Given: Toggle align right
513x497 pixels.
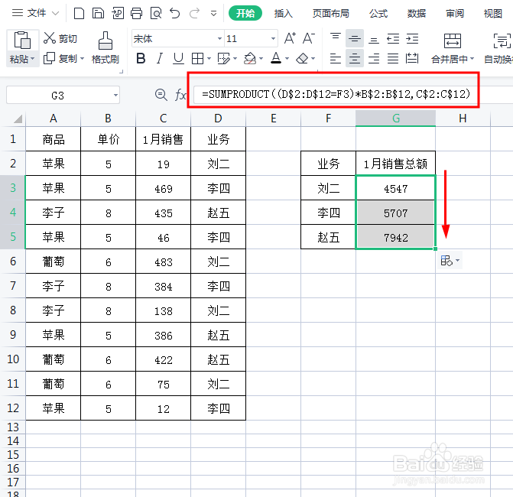Looking at the screenshot, I should 374,59.
